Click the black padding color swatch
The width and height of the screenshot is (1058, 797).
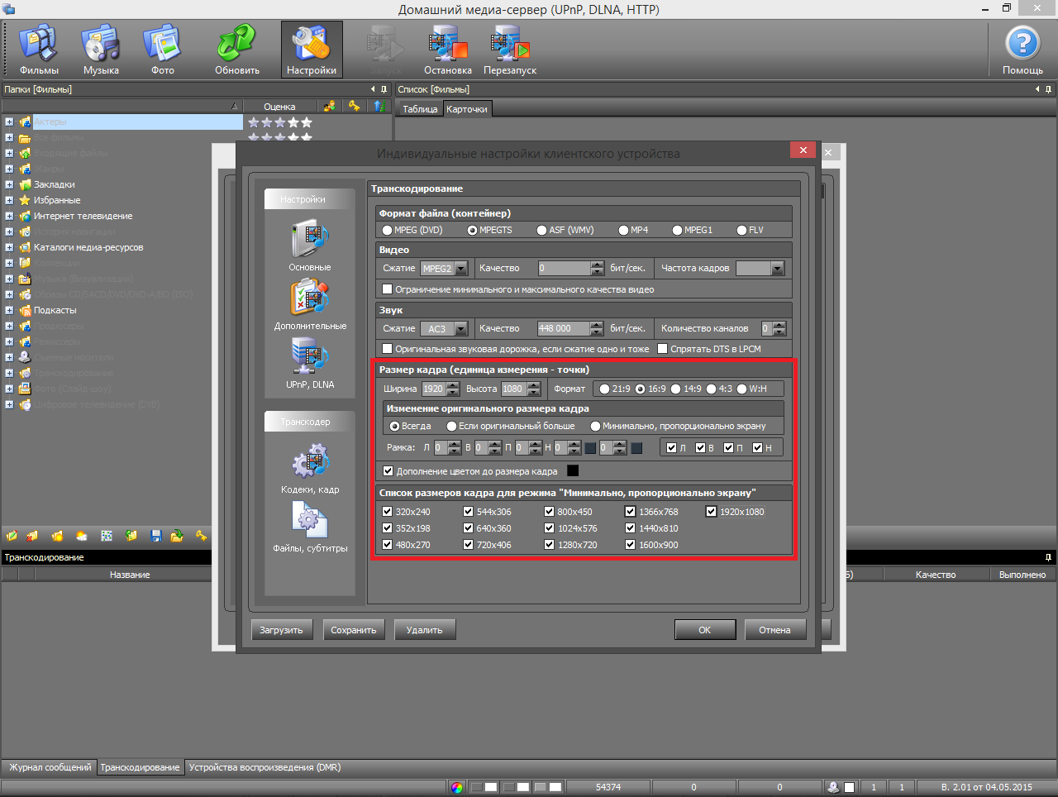click(573, 471)
